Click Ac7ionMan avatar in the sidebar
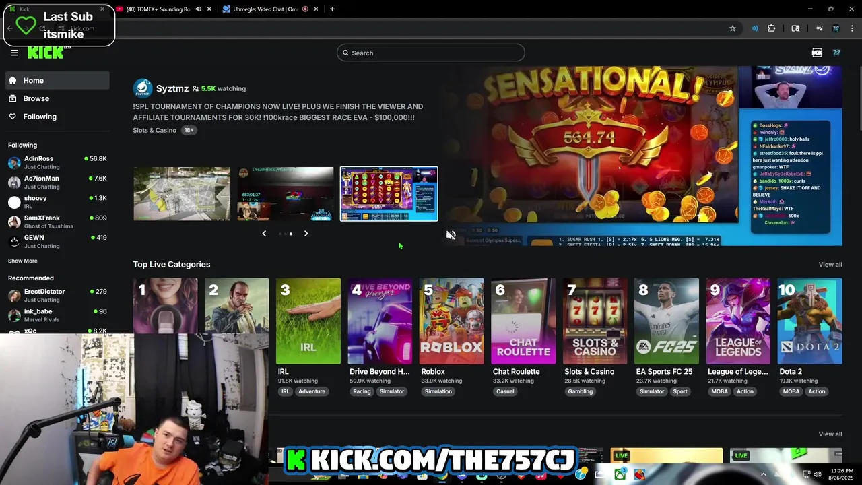This screenshot has width=862, height=485. [14, 183]
